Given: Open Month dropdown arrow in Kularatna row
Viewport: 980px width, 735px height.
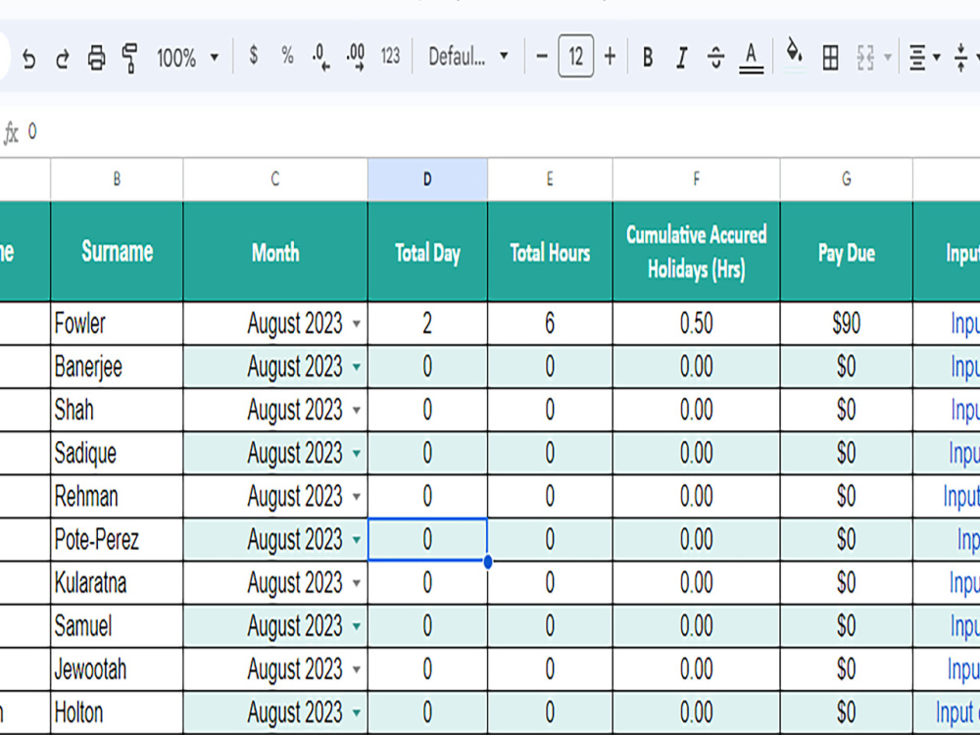Looking at the screenshot, I should point(357,583).
